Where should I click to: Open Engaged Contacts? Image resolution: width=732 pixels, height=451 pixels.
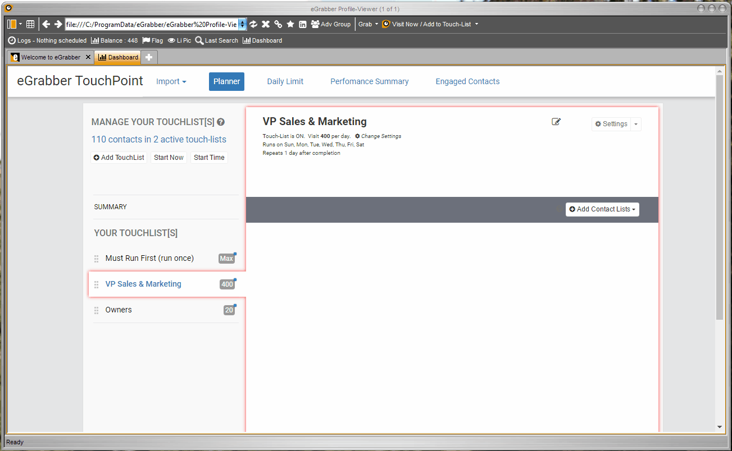pos(467,81)
